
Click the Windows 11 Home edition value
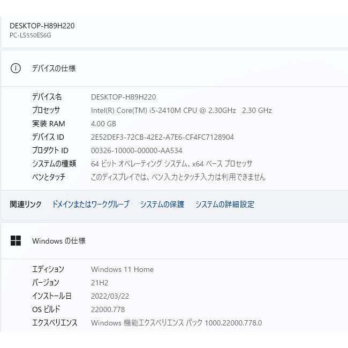point(122,269)
